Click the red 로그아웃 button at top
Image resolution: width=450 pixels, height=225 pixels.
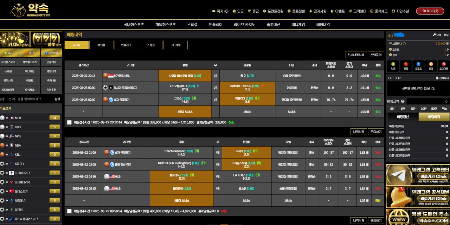(430, 11)
